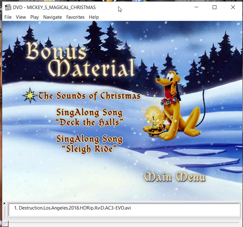
Task: Choose SingAlong Song Deck the Halls
Action: [89, 117]
